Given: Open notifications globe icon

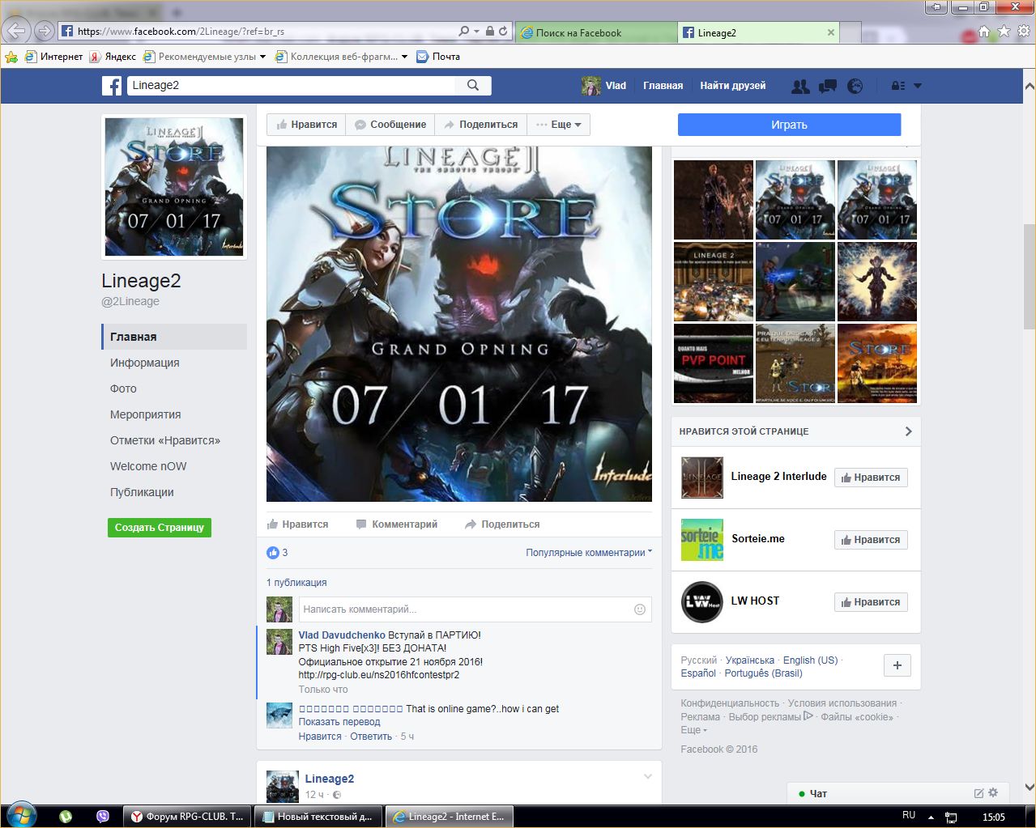Looking at the screenshot, I should (x=855, y=86).
